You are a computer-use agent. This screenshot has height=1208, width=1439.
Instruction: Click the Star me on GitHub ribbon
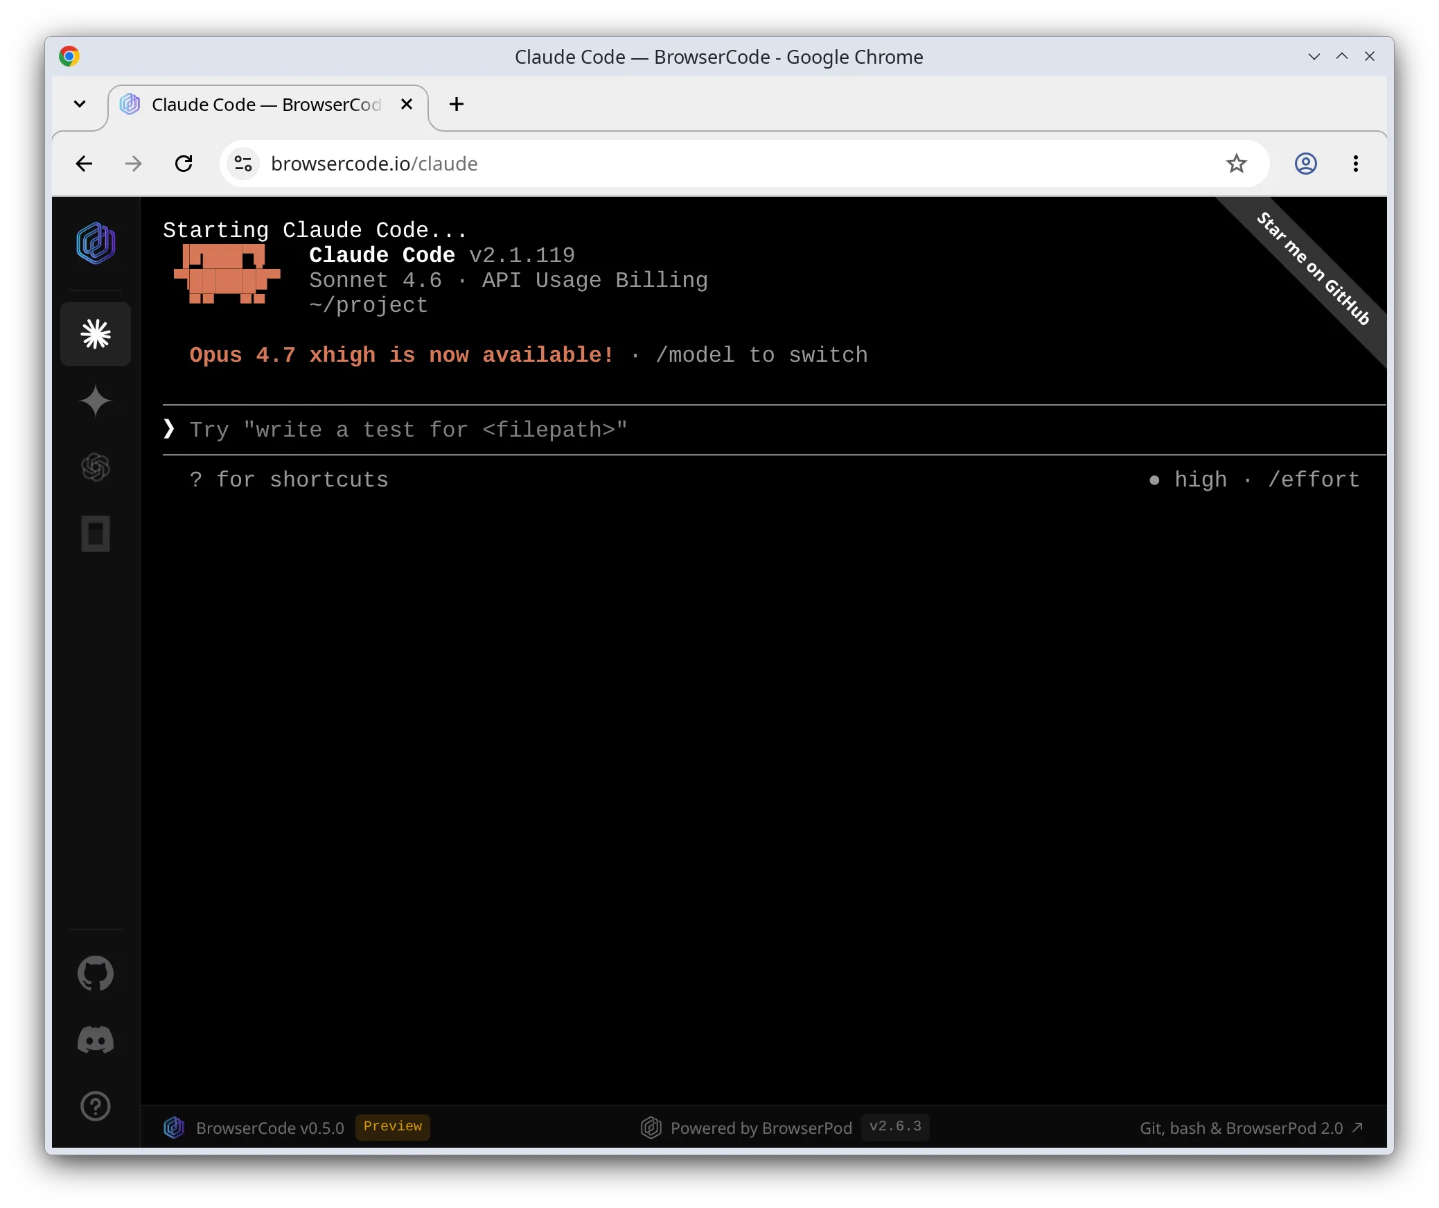click(x=1314, y=269)
